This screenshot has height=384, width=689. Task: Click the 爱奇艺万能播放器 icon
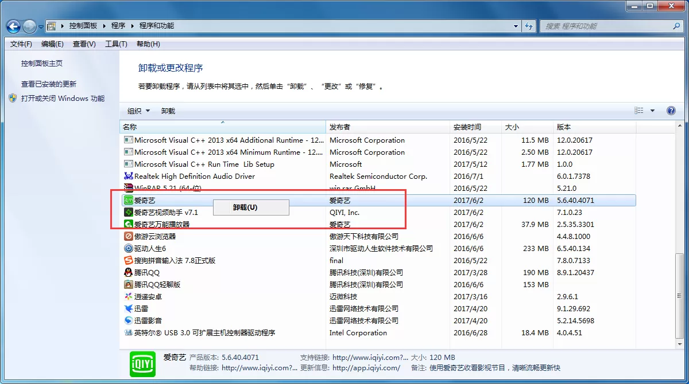pos(129,225)
